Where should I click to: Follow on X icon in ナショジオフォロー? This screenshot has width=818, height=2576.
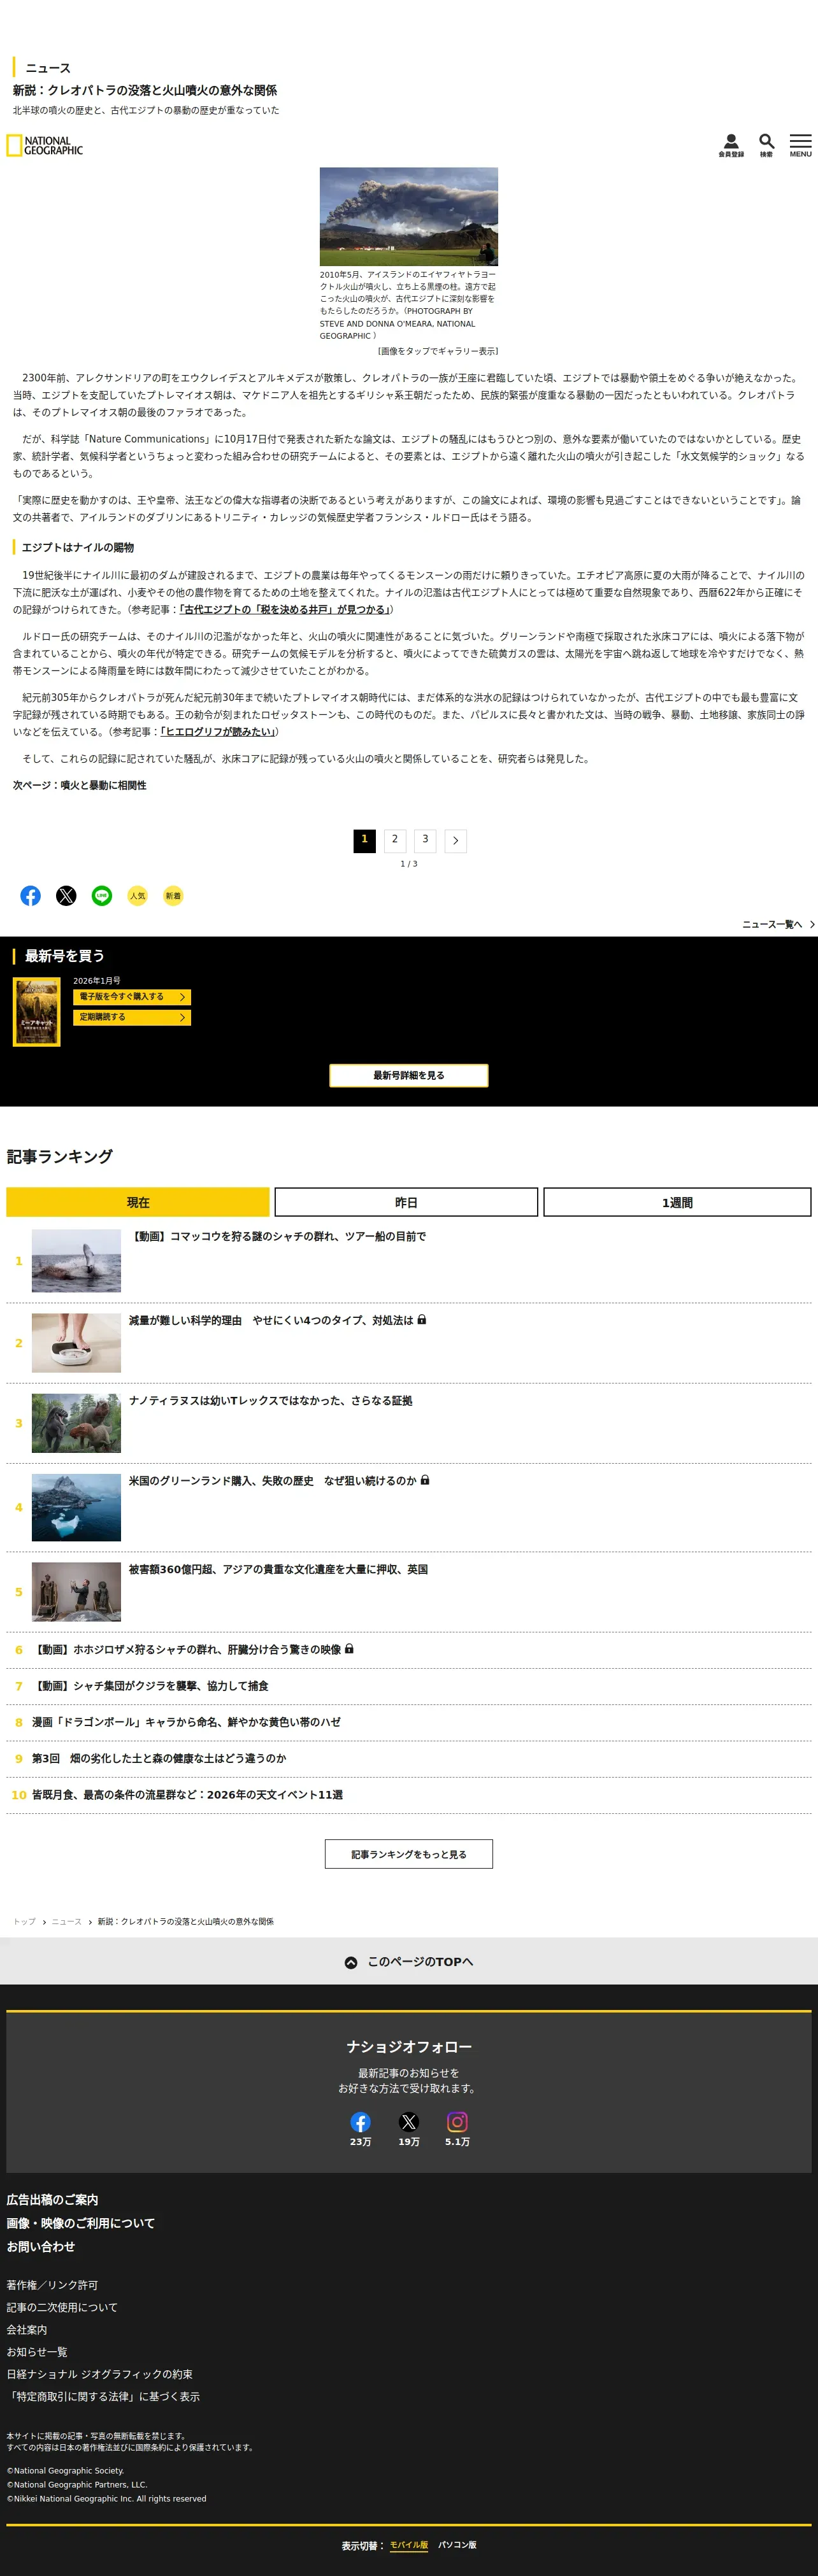(408, 2121)
